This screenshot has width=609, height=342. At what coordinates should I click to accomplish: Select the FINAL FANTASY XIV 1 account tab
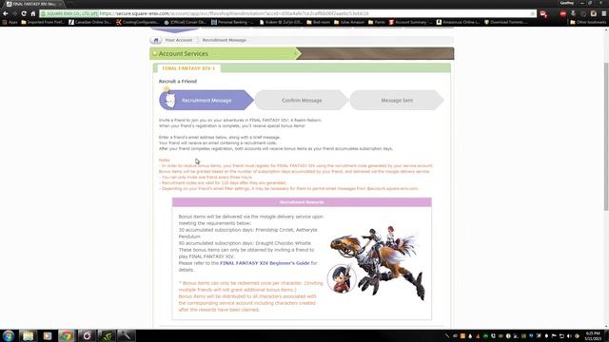[x=188, y=68]
